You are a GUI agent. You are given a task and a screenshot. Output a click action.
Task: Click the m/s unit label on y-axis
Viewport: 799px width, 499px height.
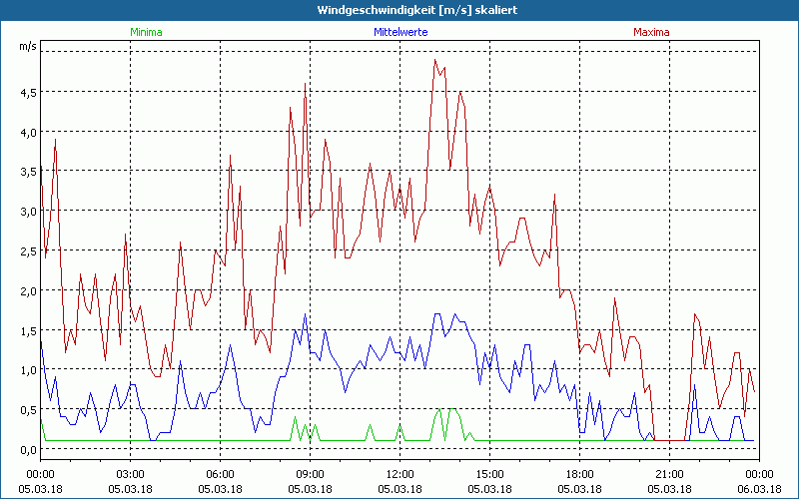click(x=27, y=46)
